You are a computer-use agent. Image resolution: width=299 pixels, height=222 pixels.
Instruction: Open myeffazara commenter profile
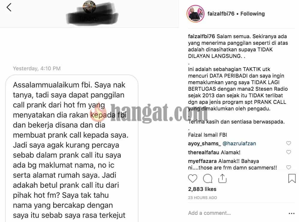pos(202,161)
